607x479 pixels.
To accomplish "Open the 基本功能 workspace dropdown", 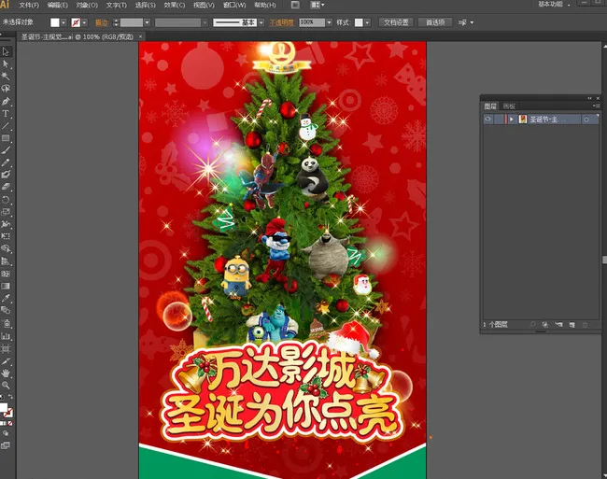I will pyautogui.click(x=563, y=5).
